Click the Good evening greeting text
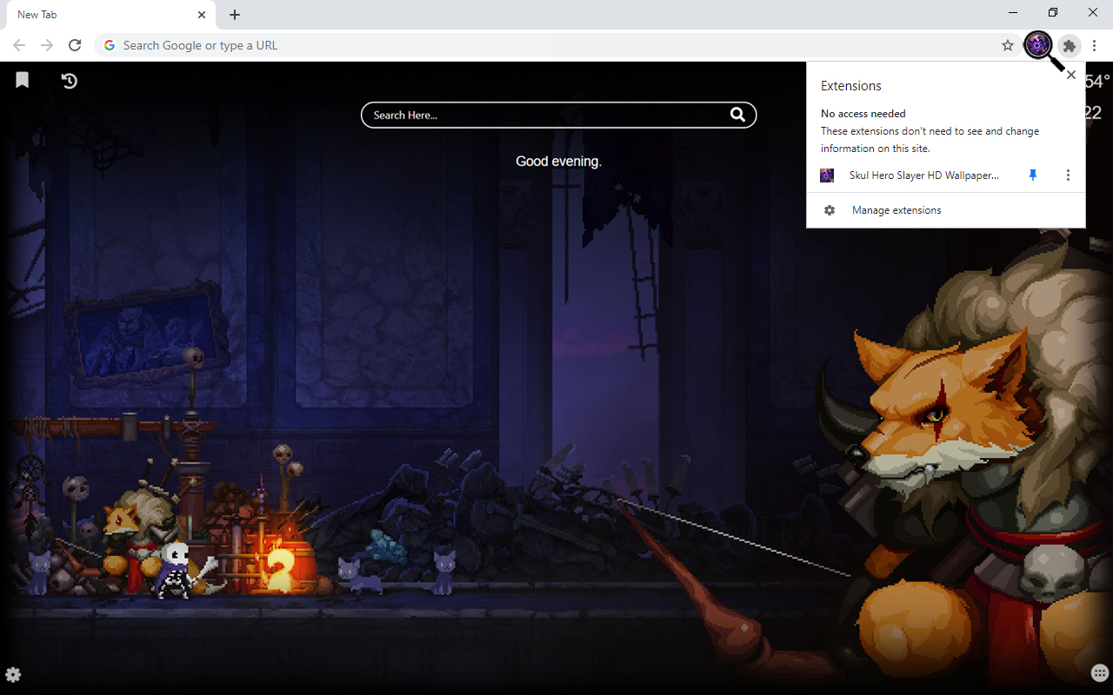The image size is (1113, 695). coord(558,162)
